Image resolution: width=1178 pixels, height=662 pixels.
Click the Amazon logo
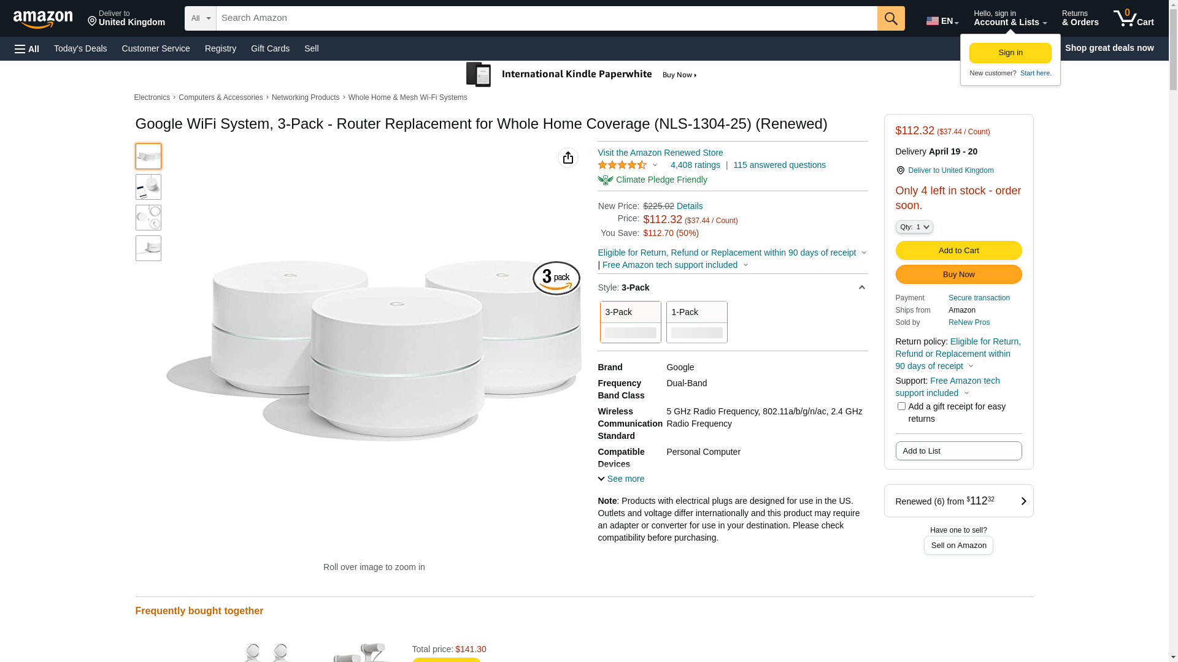pyautogui.click(x=43, y=19)
